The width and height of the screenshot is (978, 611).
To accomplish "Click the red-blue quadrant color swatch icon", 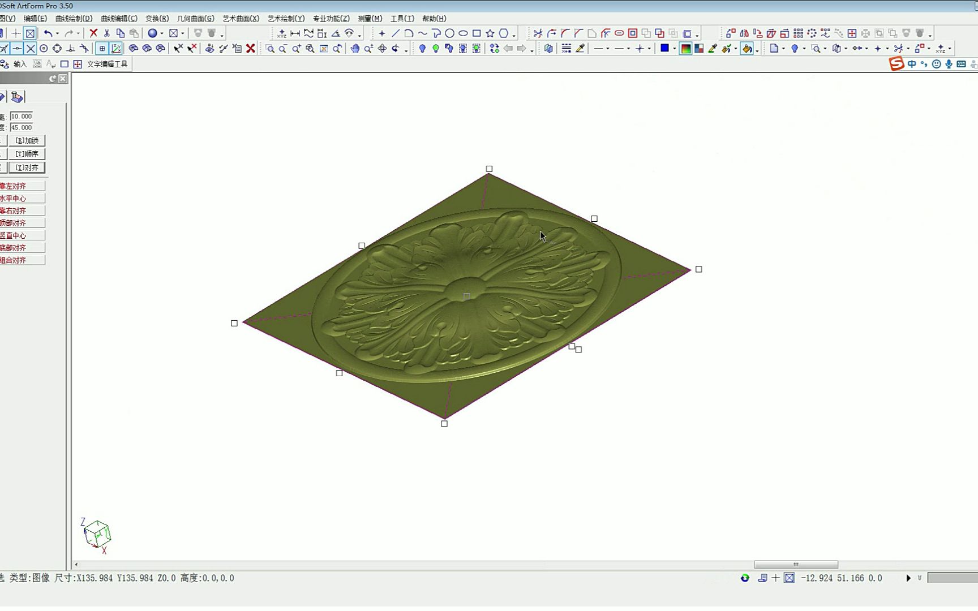I will coord(699,49).
